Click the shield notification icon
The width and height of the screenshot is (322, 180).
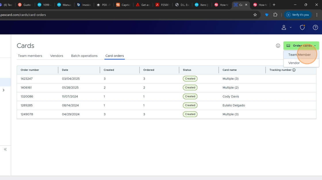coord(302,27)
